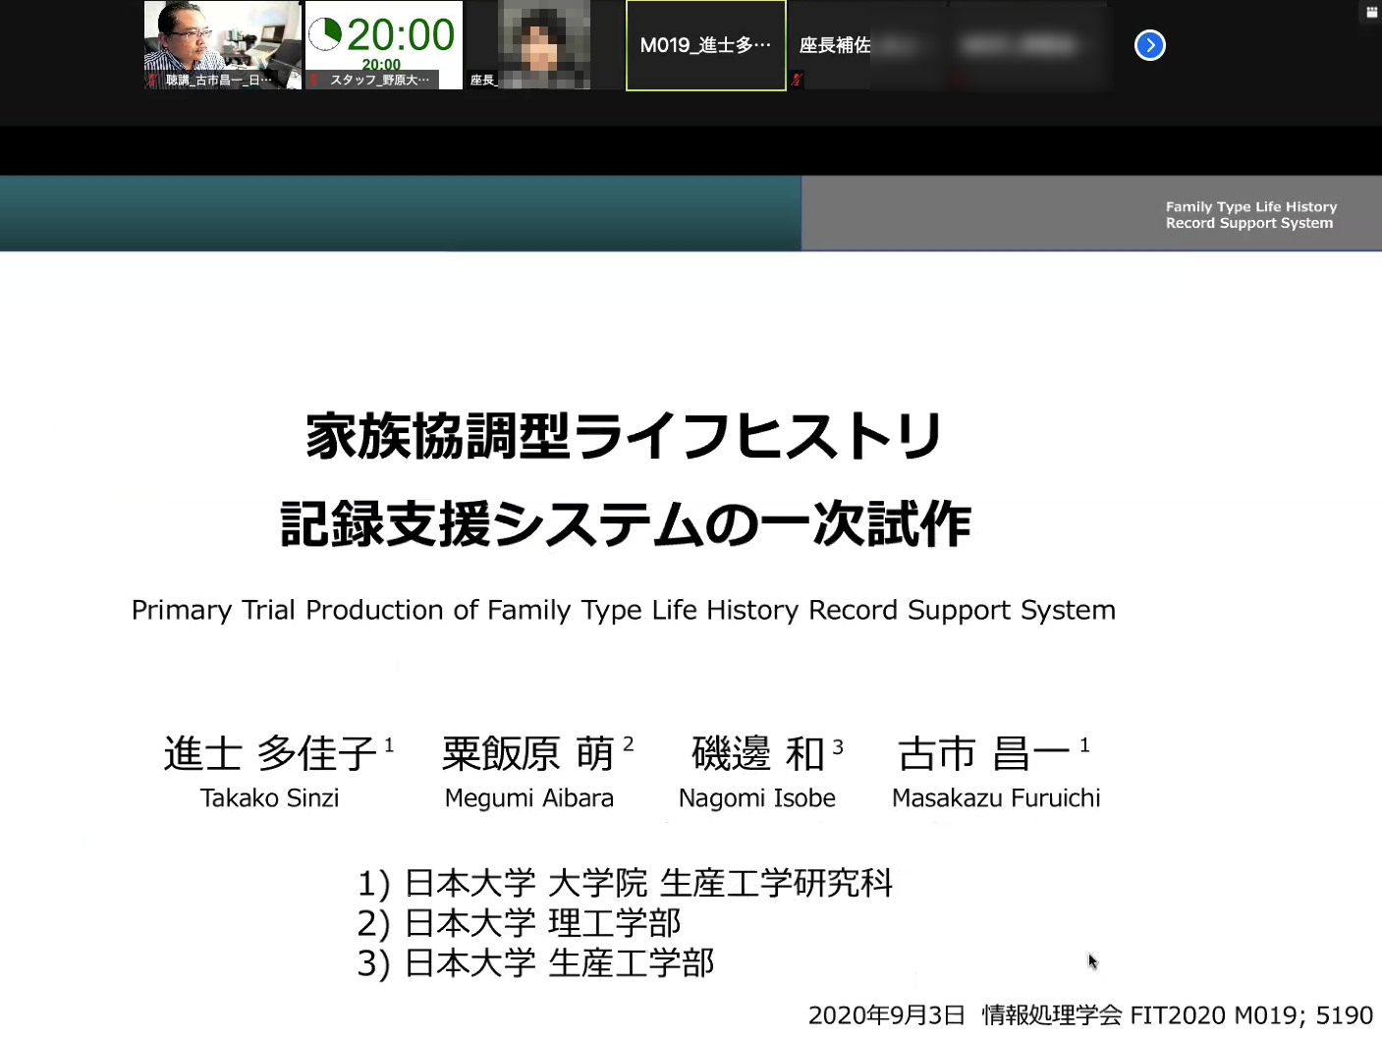
Task: Click the English subtitle Primary Trial Production
Action: tap(623, 610)
